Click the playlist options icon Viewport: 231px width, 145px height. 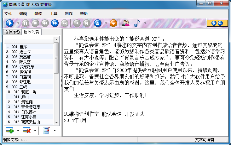46,131
